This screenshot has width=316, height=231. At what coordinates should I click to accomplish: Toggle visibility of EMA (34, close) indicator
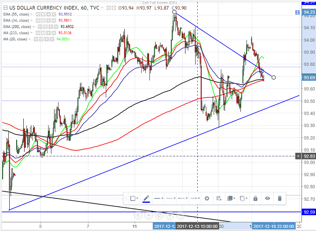point(38,21)
